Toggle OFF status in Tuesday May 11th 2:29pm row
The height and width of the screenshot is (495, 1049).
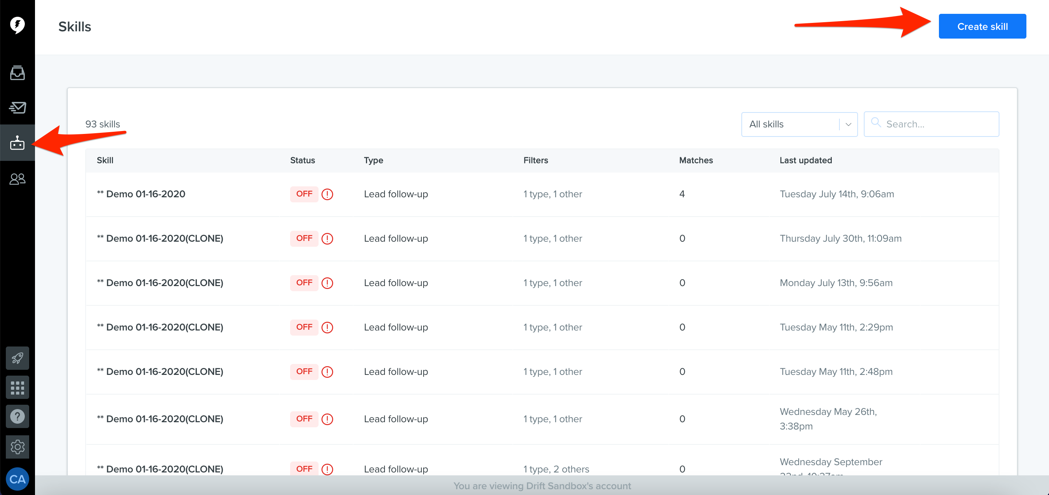(x=304, y=327)
